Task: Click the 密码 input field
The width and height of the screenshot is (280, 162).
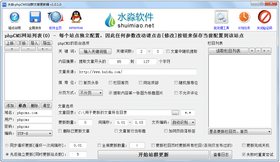Action: 35,127
